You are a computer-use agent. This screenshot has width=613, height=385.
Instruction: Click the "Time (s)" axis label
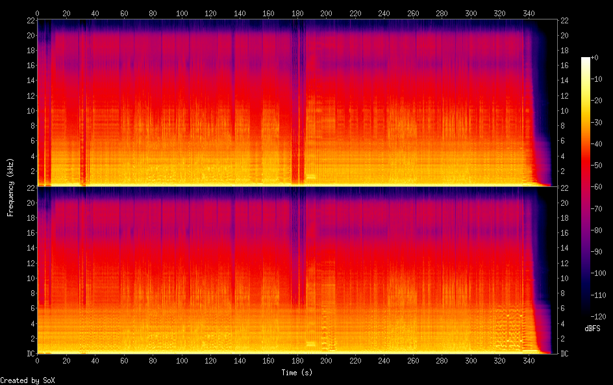(297, 373)
